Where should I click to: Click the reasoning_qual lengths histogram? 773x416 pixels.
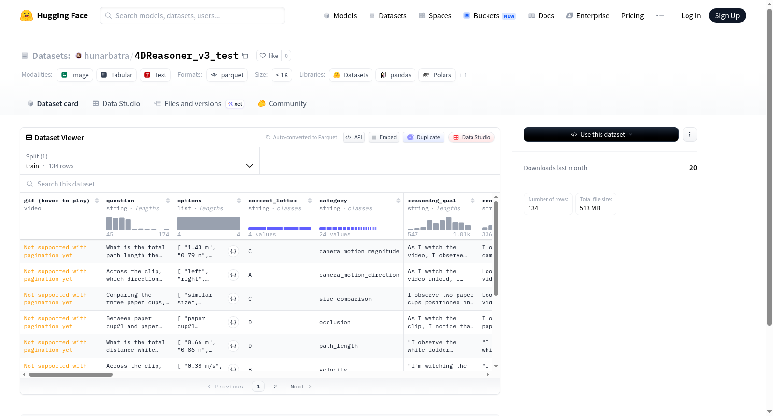tap(439, 223)
